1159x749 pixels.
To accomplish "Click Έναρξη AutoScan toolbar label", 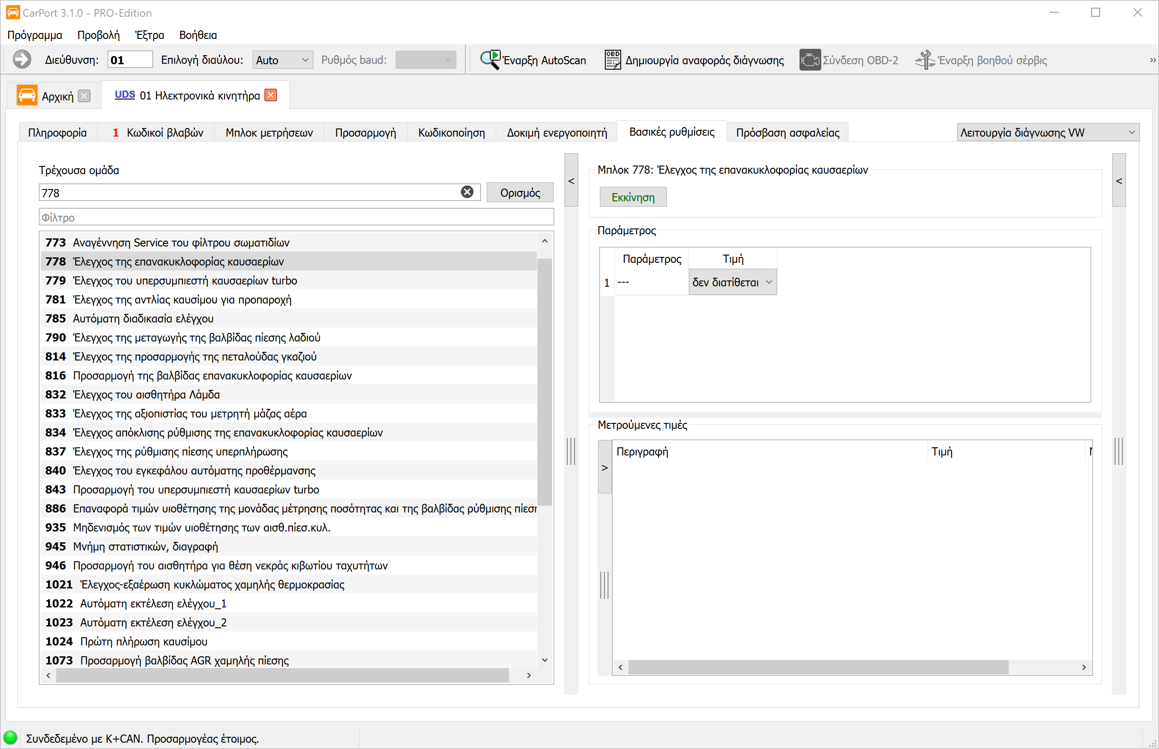I will pos(544,60).
